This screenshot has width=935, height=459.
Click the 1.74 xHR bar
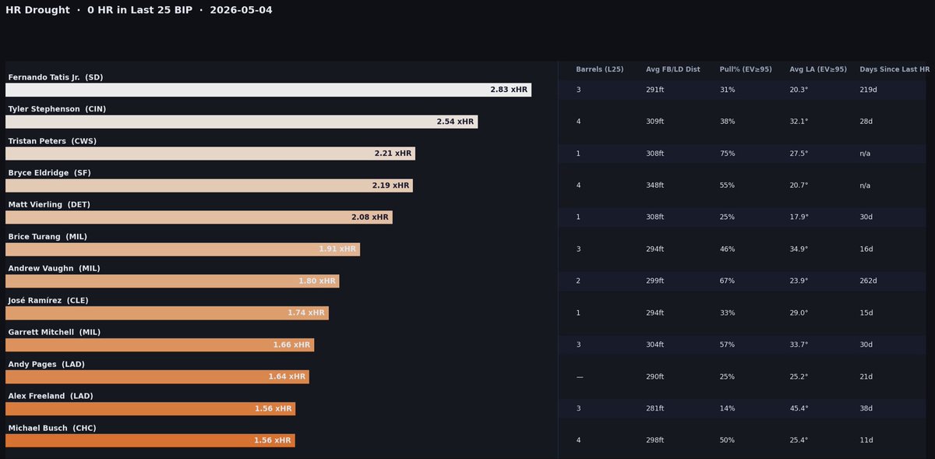[167, 313]
